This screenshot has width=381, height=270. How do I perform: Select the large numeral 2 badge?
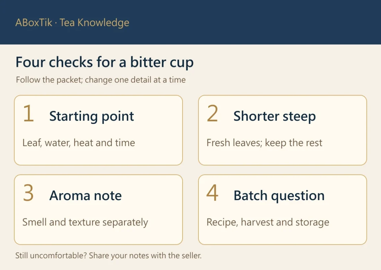coord(212,113)
